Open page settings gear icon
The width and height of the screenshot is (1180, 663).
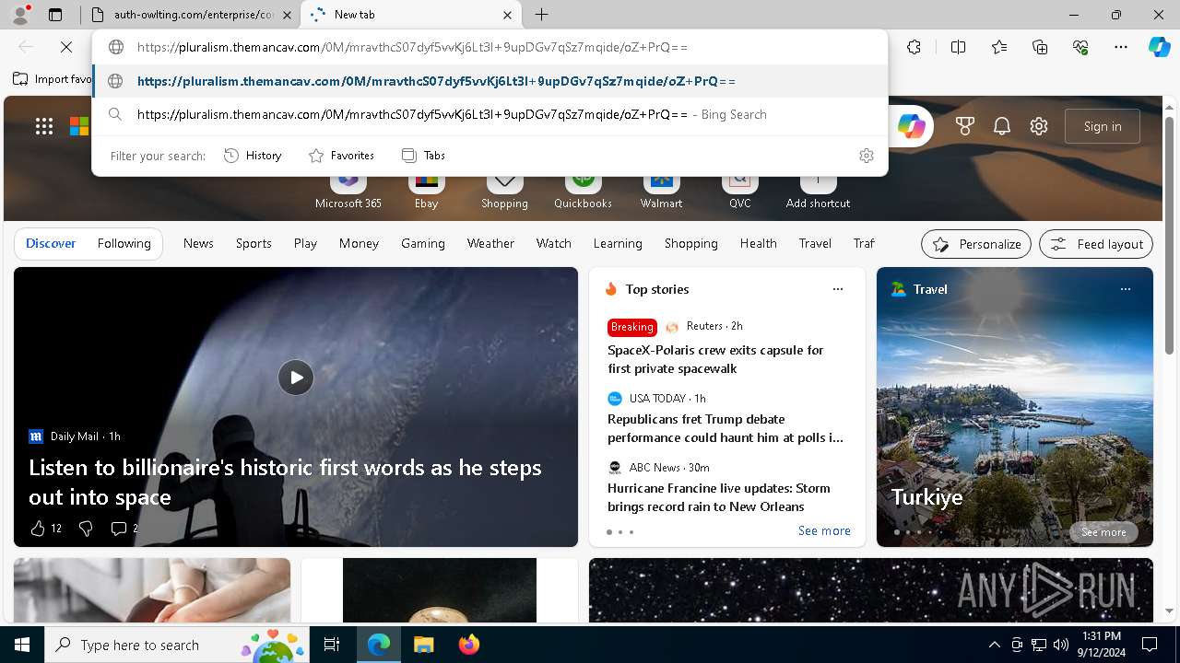[x=1039, y=126]
